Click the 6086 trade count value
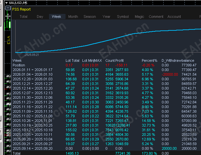 pyautogui.click(x=109, y=107)
